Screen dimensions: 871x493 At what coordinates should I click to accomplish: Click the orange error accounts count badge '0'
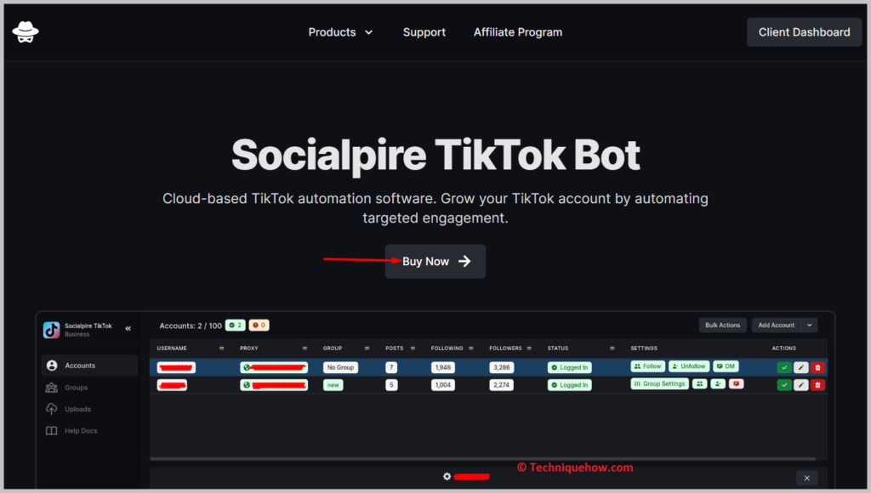[x=259, y=326]
